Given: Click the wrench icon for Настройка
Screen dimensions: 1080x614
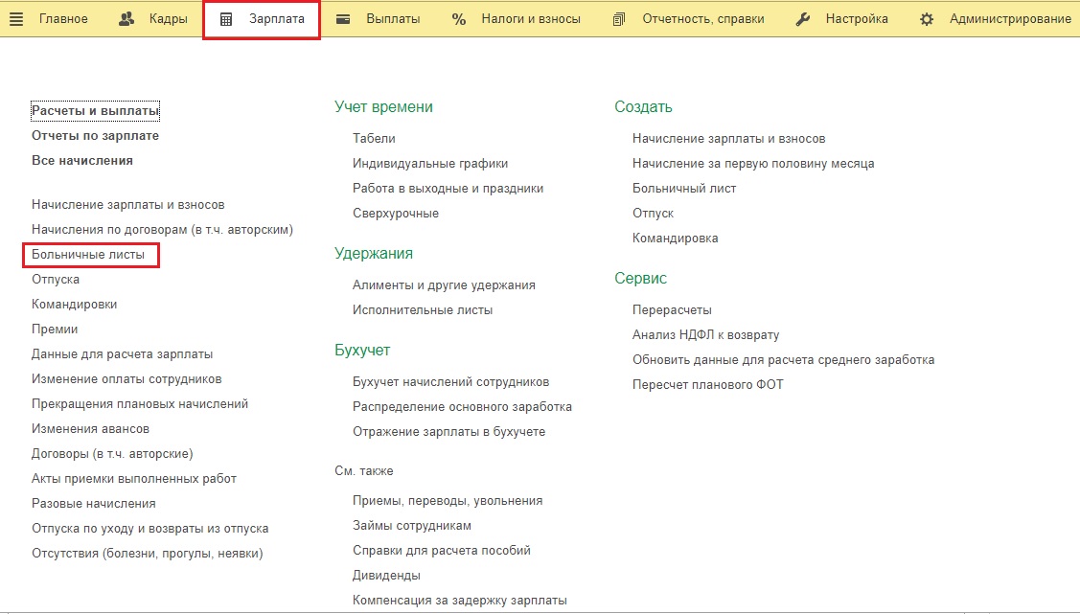Looking at the screenshot, I should click(x=803, y=19).
